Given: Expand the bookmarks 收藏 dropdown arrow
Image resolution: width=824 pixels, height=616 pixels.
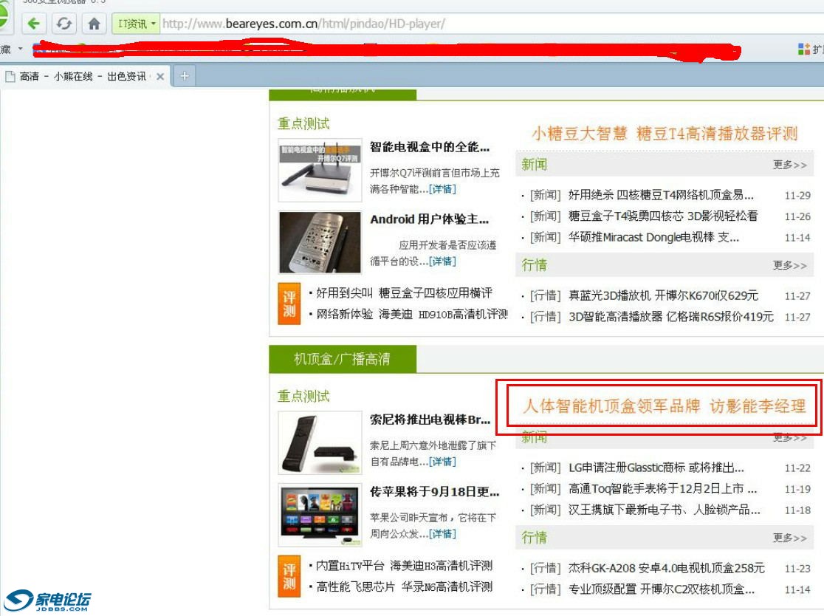Looking at the screenshot, I should 20,49.
